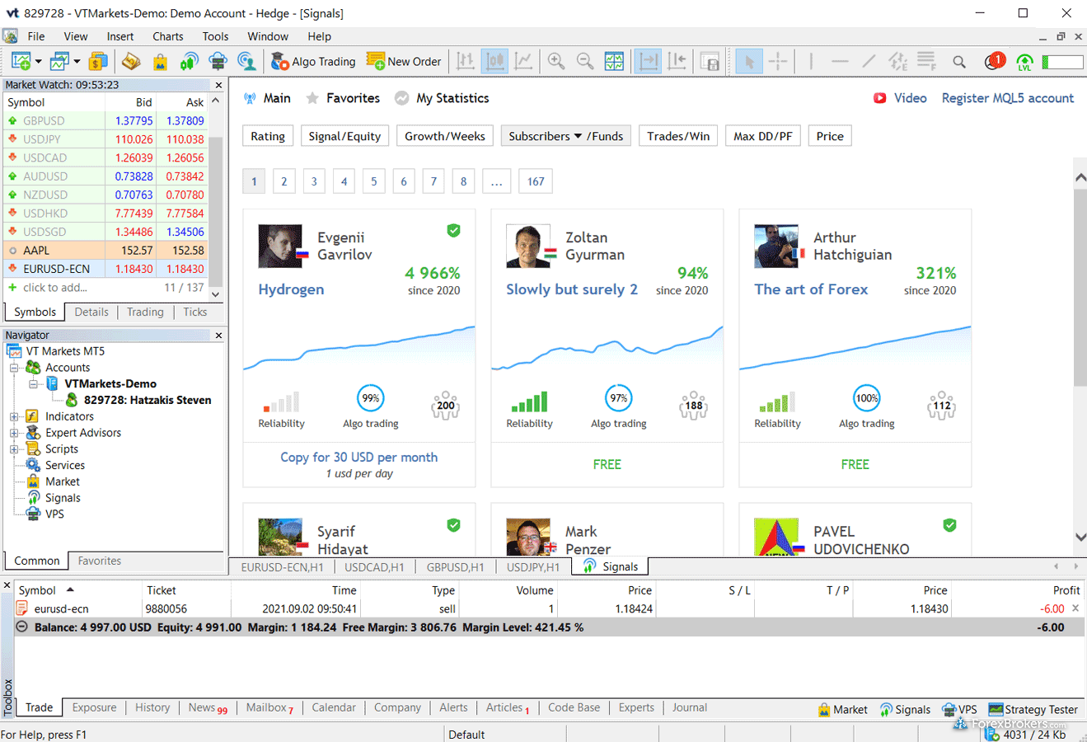The height and width of the screenshot is (742, 1087).
Task: Click the search magnifier in the toolbar
Action: [x=959, y=62]
